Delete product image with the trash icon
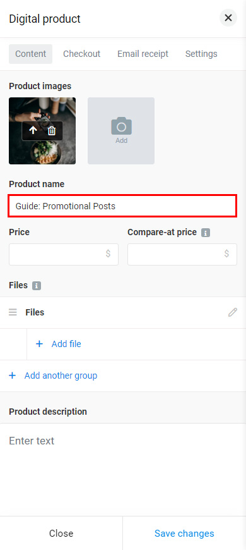Screen dimensions: 246x550 (52, 131)
